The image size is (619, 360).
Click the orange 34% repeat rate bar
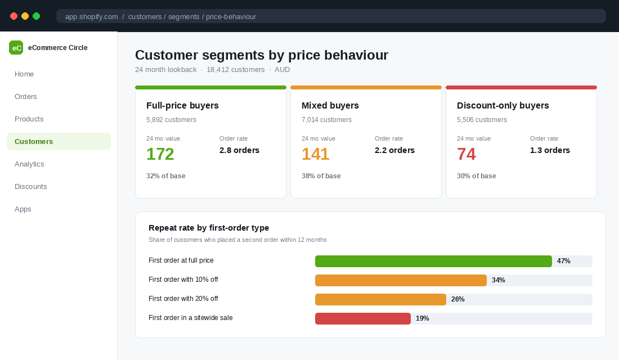(x=401, y=280)
